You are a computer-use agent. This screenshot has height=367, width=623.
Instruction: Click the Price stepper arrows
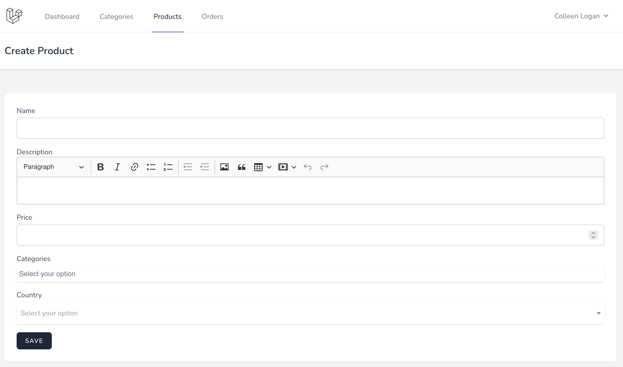coord(593,235)
